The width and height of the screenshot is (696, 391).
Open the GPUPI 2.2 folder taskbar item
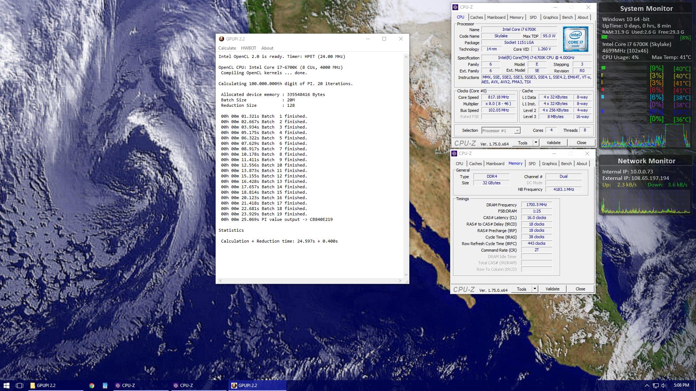pos(55,386)
